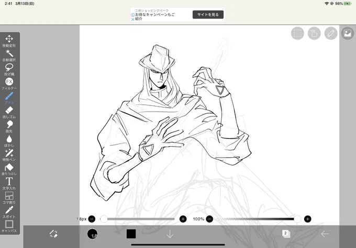Open the selection area tool button
Viewport: 356px width, 248px height.
coord(297,33)
